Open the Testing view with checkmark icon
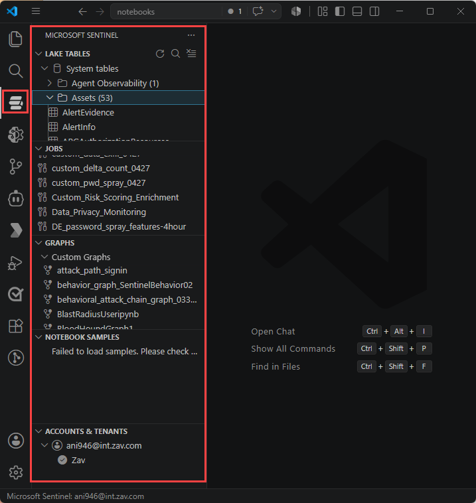Viewport: 476px width, 503px height. 15,294
